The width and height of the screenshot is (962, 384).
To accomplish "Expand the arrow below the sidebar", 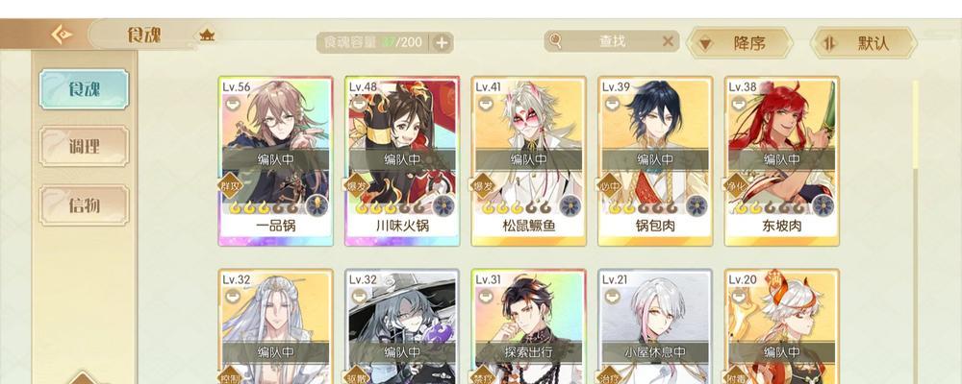I will point(84,377).
